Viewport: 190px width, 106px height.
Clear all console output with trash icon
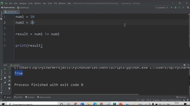pos(9,88)
